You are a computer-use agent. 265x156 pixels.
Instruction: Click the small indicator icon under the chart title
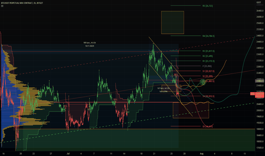[x=2, y=6]
